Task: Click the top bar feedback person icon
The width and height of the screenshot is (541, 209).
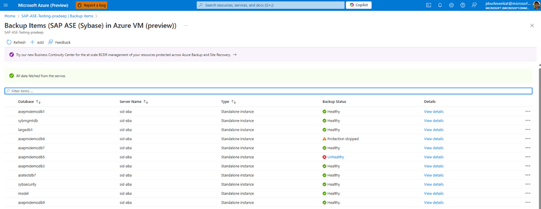Action: pyautogui.click(x=474, y=5)
